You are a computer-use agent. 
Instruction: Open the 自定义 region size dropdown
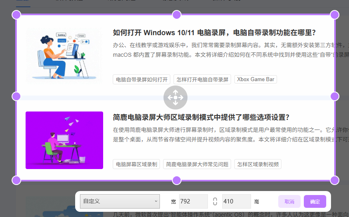click(x=120, y=201)
